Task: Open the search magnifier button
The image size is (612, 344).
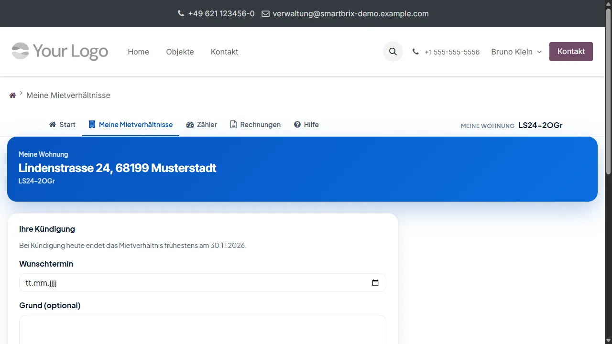Action: click(393, 52)
